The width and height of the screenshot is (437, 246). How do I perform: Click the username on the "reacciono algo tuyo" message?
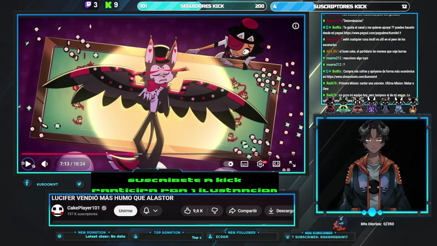[334, 58]
